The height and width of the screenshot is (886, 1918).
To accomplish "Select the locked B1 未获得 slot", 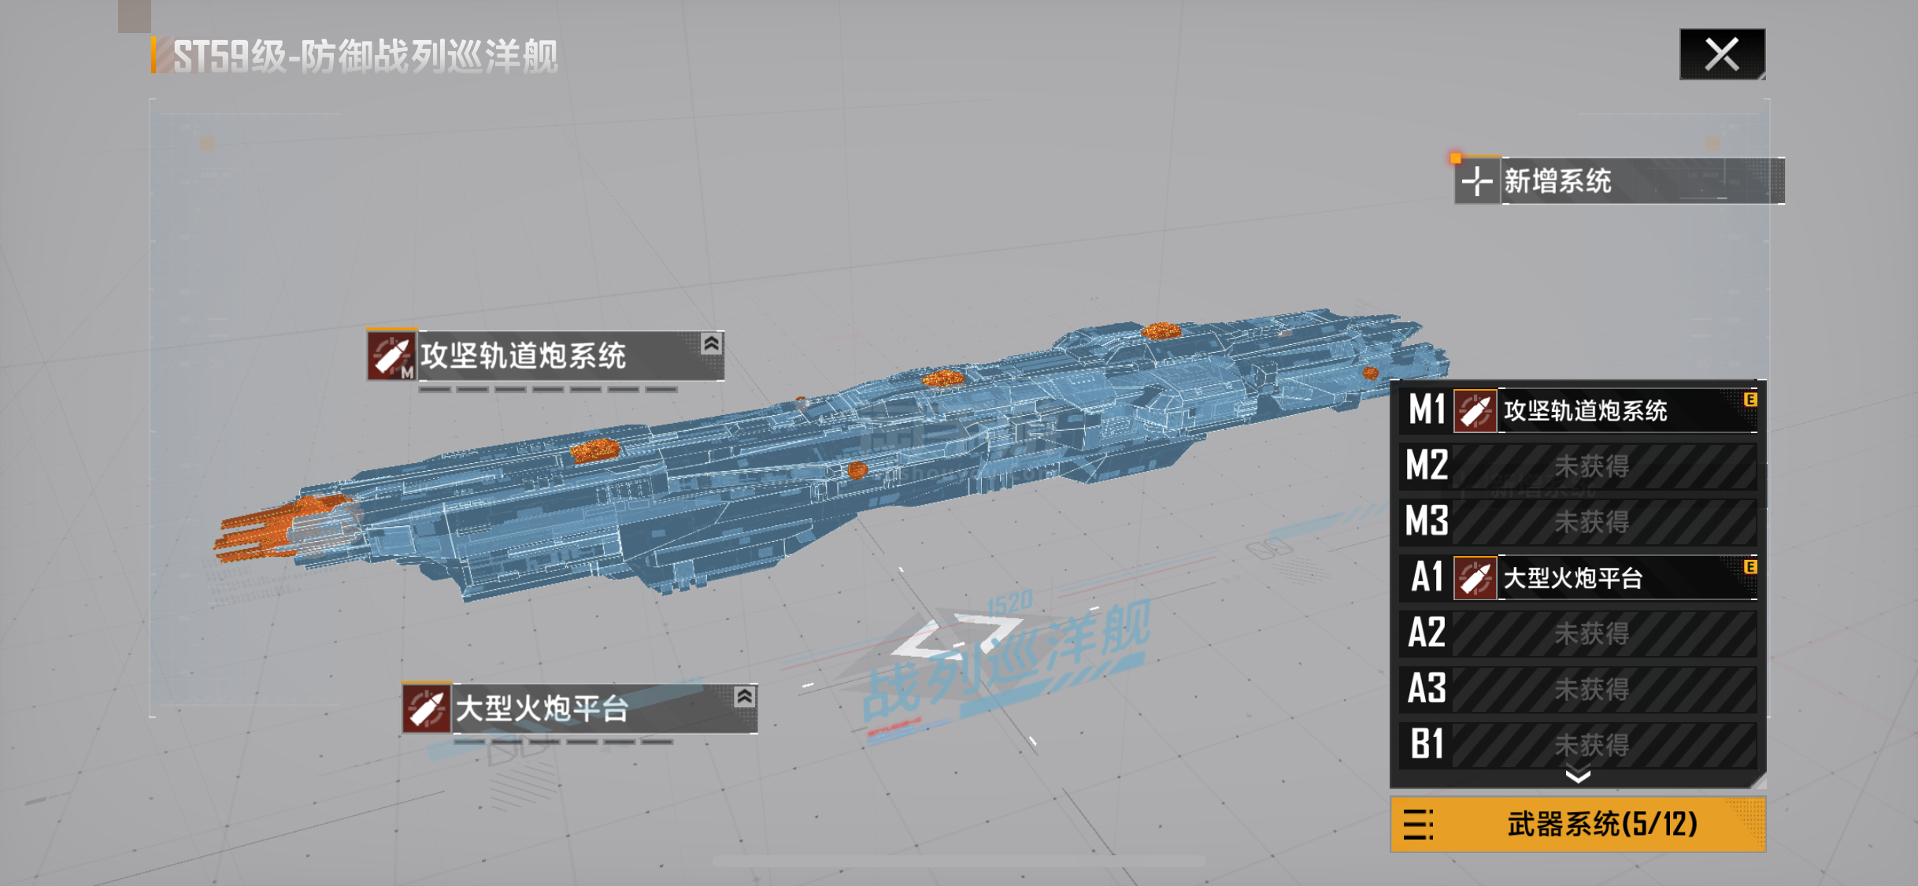I will click(x=1578, y=744).
